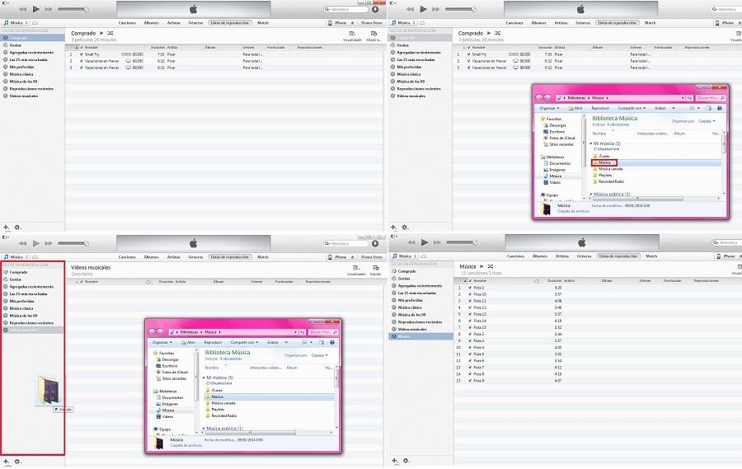
Task: Toggle the checkbox for Pista 10
Action: [x=468, y=294]
